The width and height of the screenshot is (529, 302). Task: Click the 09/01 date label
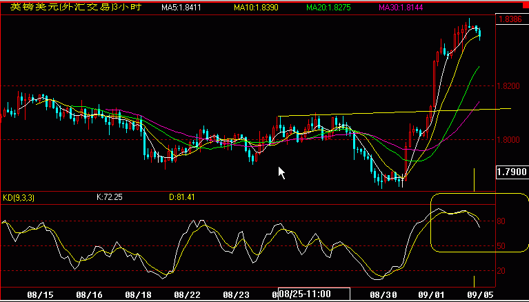point(431,295)
